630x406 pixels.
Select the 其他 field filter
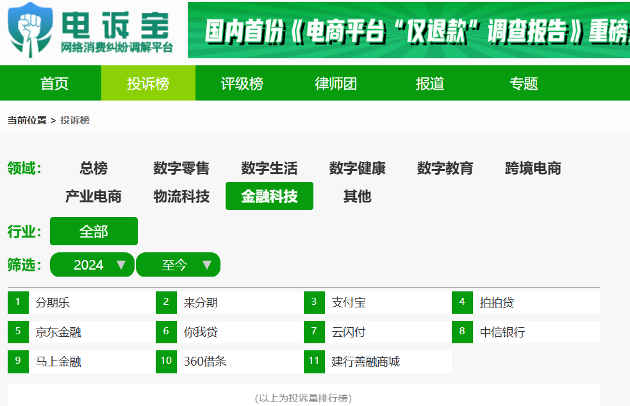[x=357, y=196]
